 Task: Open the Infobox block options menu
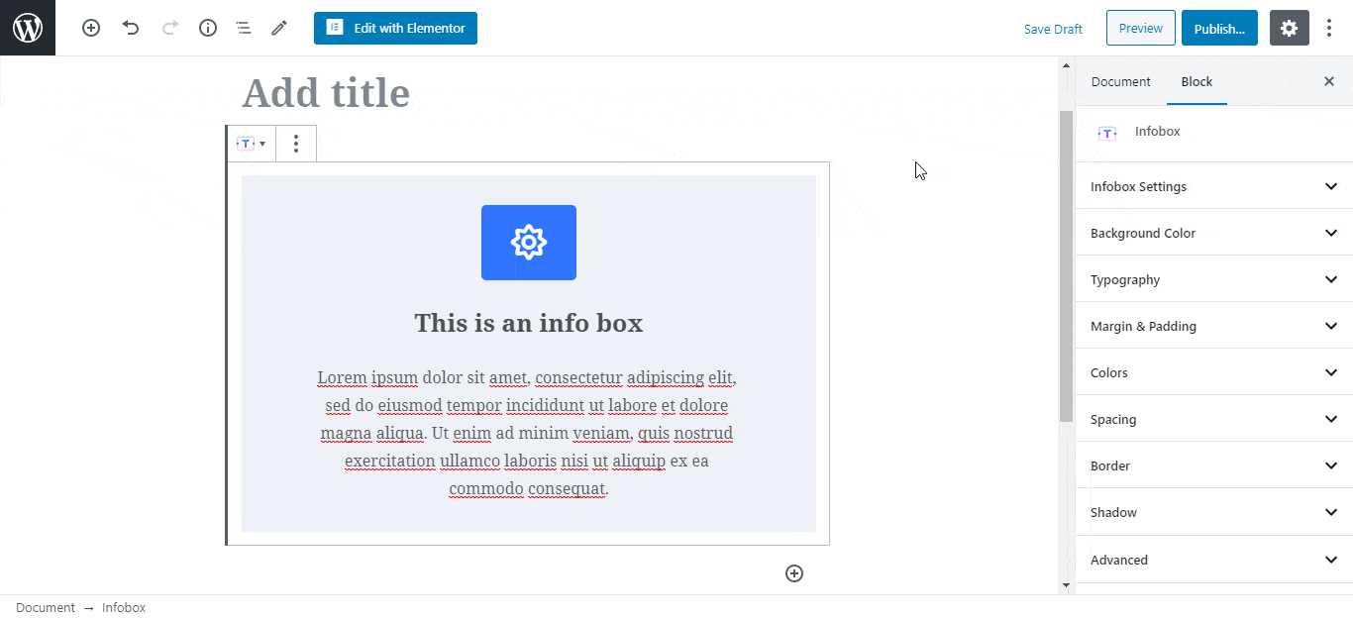click(x=295, y=144)
